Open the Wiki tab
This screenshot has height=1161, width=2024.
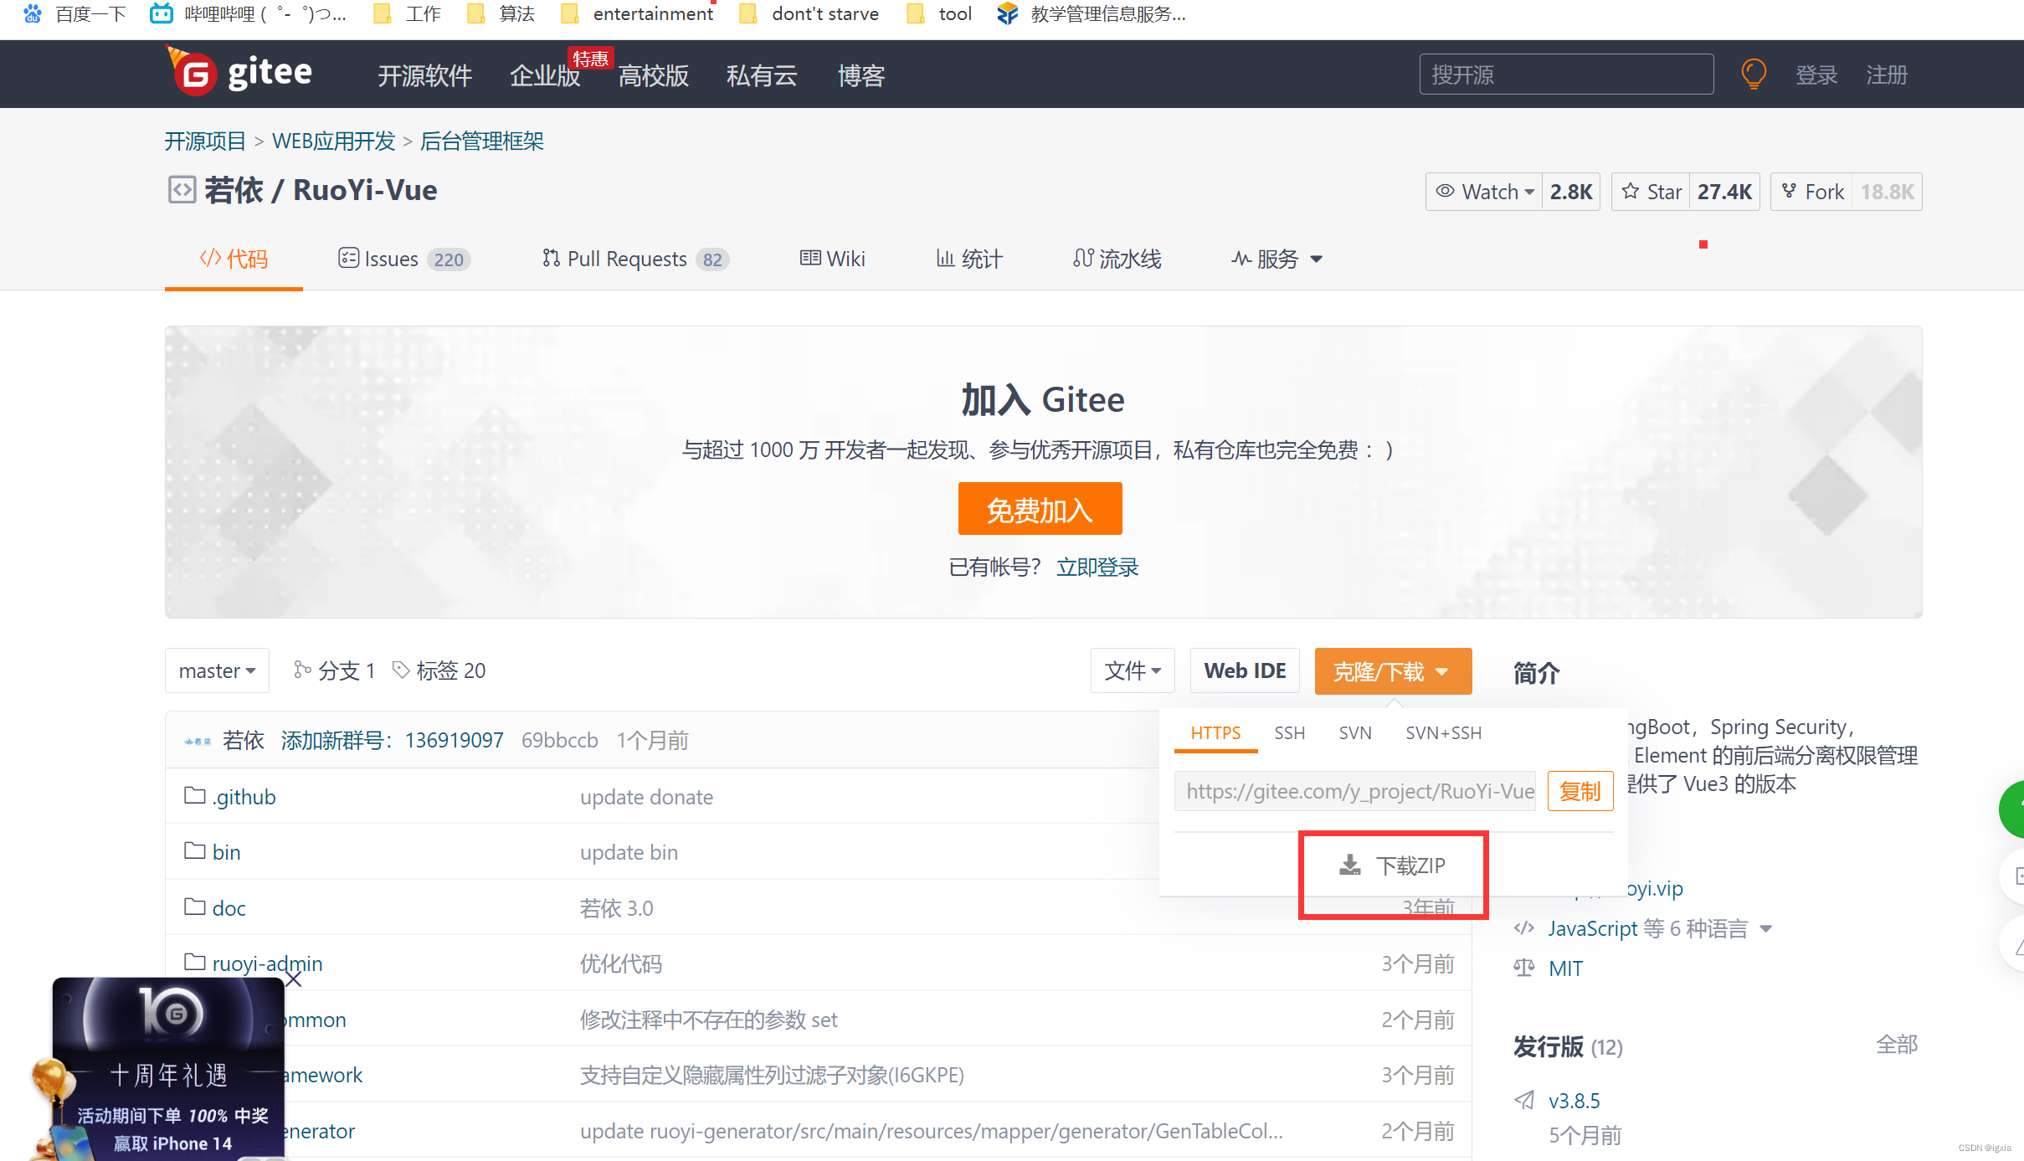pos(832,259)
